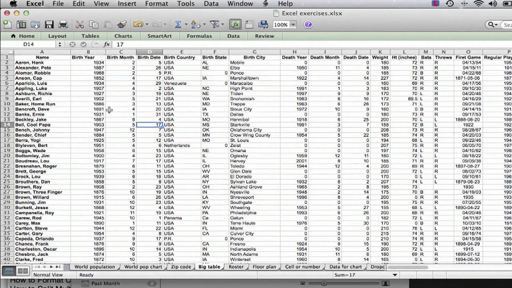Open the Sum=17 status bar dropdown
Screen dimensions: 512x288
tap(395, 275)
